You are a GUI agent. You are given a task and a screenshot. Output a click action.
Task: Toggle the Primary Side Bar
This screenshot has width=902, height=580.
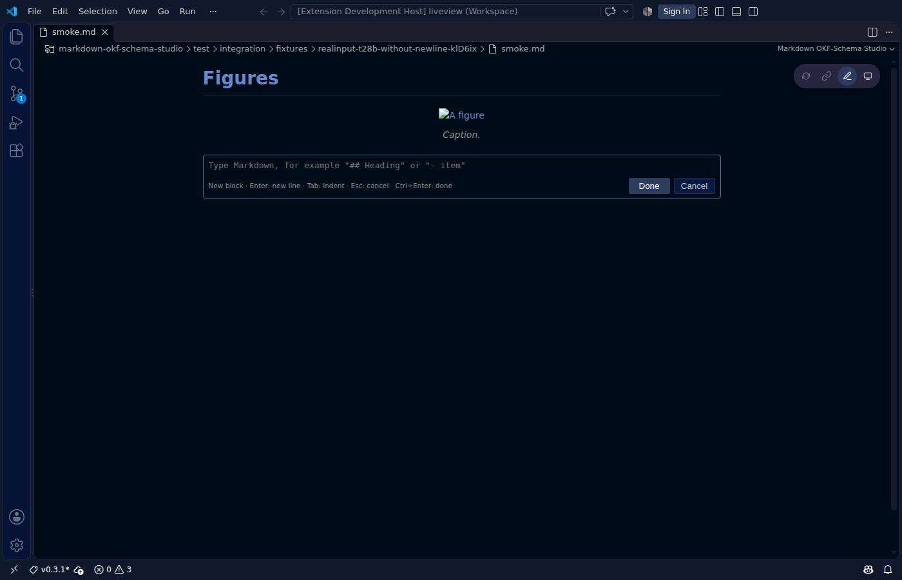(720, 12)
